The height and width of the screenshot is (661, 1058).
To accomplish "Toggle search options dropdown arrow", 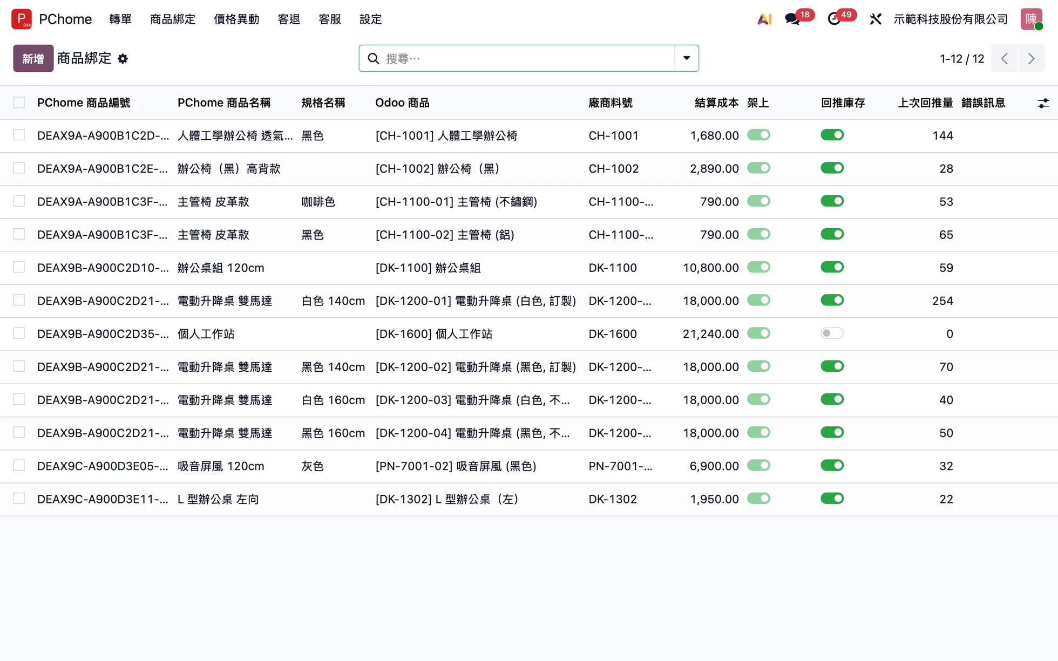I will (x=687, y=58).
